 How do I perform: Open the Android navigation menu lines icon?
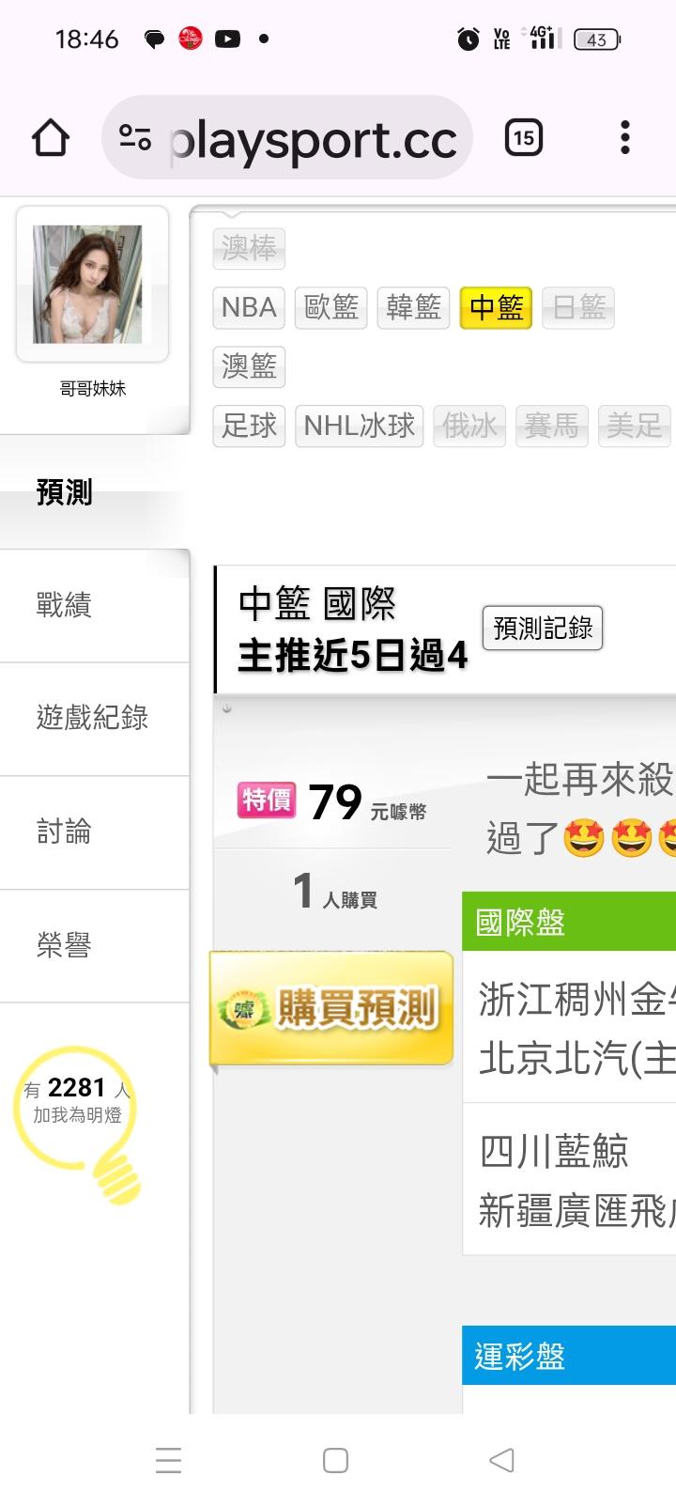coord(168,1460)
